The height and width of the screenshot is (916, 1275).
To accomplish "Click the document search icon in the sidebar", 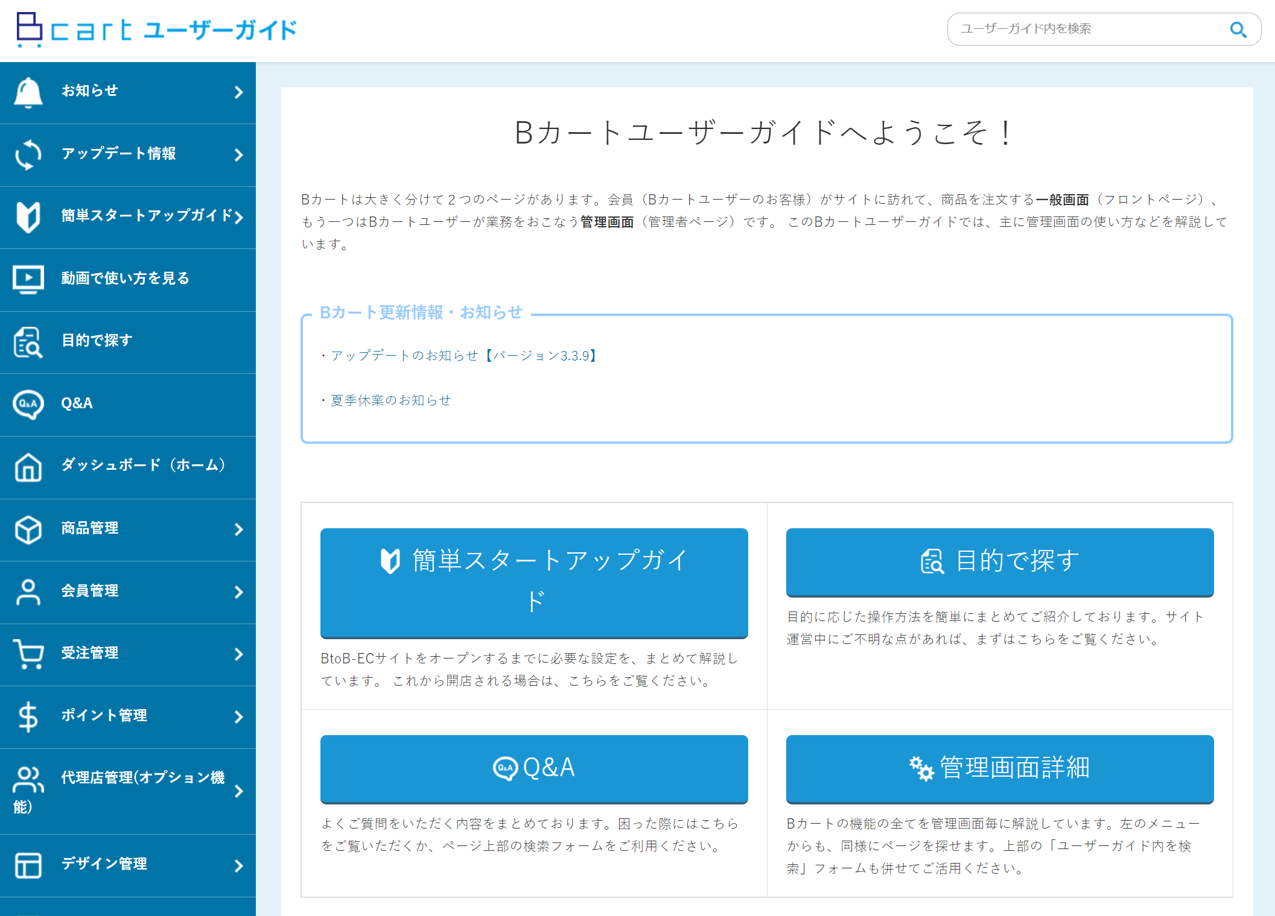I will point(28,342).
